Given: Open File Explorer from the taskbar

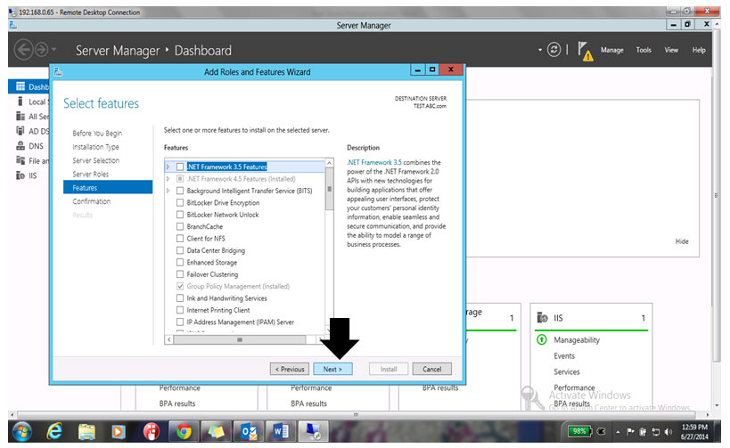Looking at the screenshot, I should 86,432.
